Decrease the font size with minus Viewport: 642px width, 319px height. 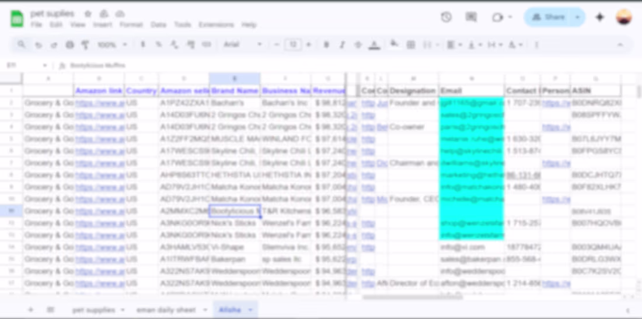point(277,44)
